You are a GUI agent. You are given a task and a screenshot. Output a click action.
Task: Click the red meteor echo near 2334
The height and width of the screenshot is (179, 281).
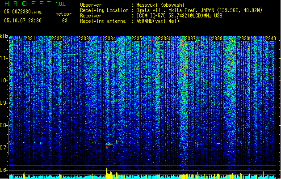coord(107,147)
